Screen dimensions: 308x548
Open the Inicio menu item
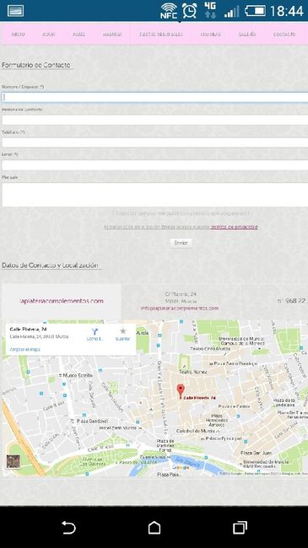point(18,35)
